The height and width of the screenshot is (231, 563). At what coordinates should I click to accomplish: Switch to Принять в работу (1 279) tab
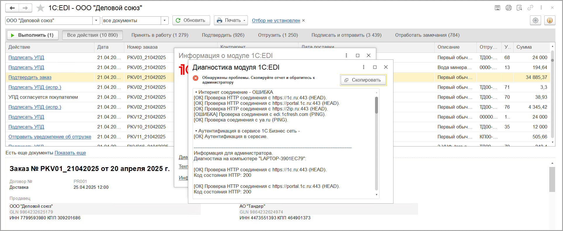(160, 35)
